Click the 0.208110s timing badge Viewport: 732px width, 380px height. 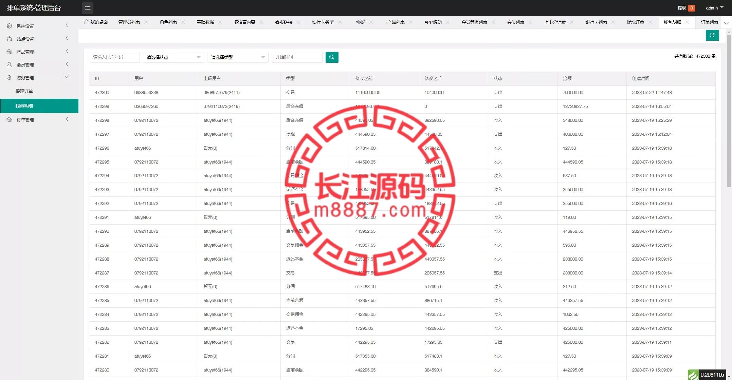(713, 375)
